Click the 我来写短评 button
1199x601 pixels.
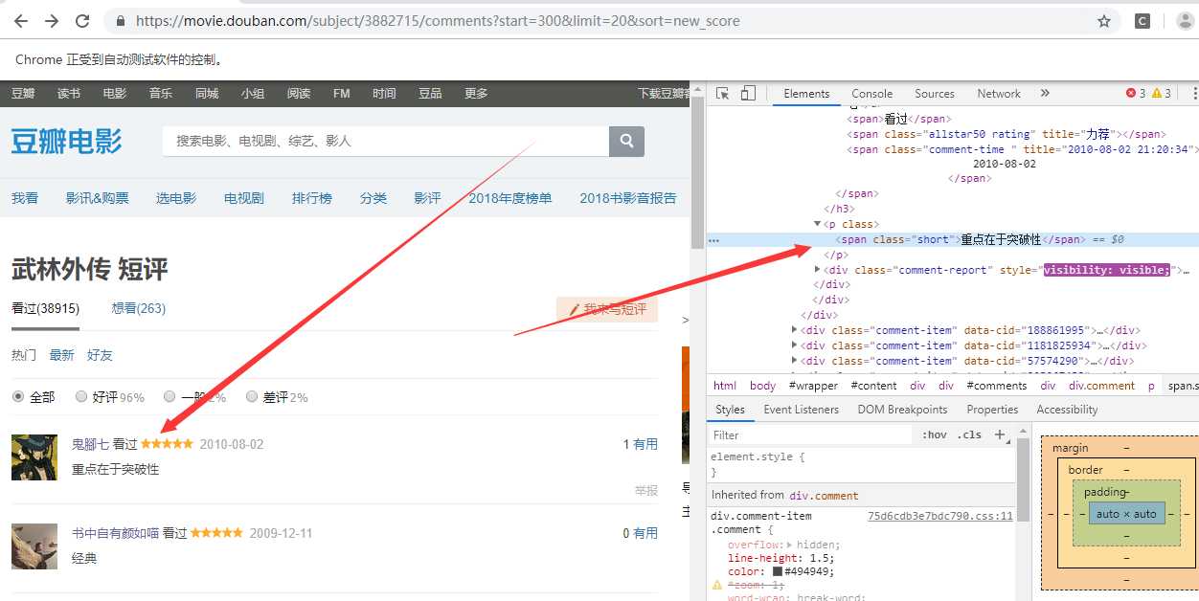(x=607, y=309)
